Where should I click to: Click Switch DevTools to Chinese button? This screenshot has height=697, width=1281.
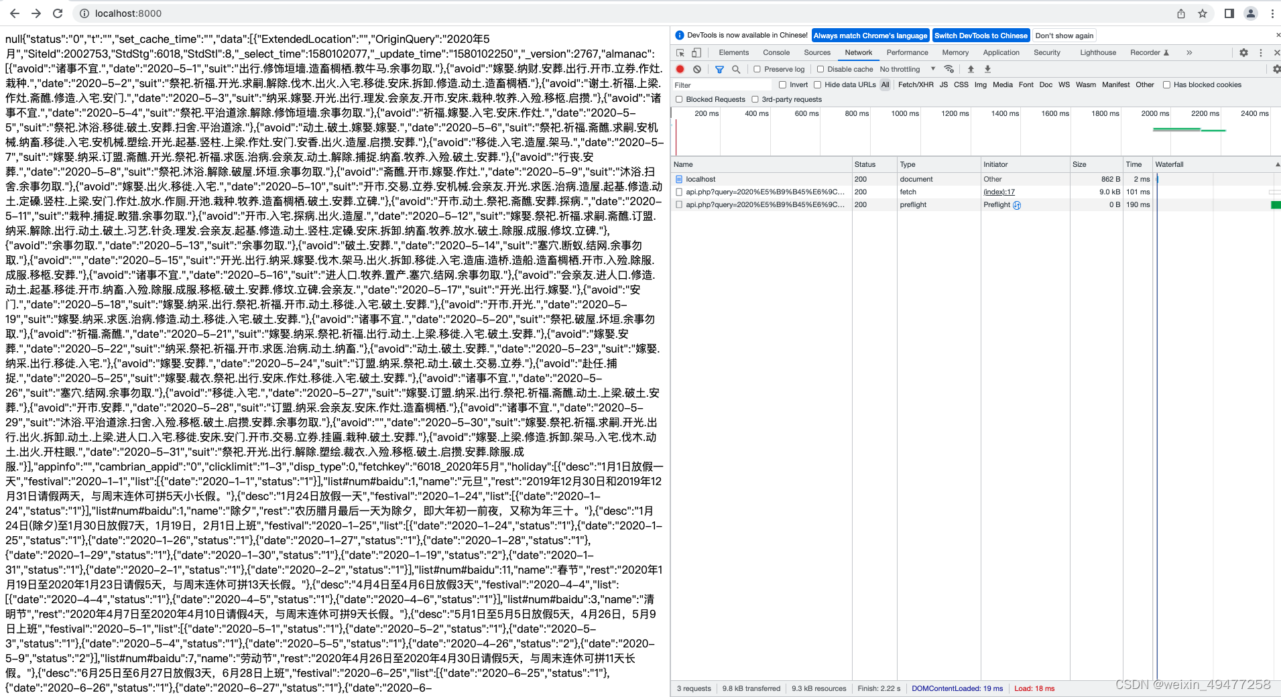pos(981,36)
